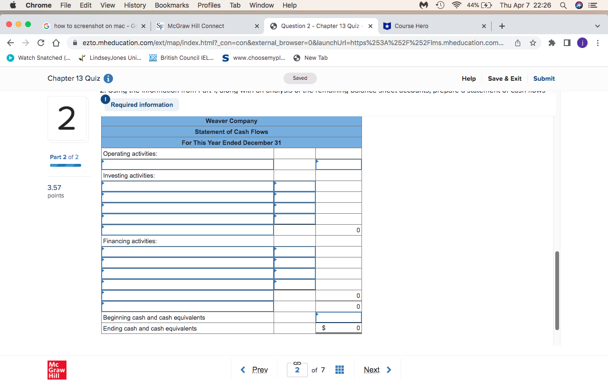Click the Chrome home icon
The width and height of the screenshot is (608, 380).
click(55, 42)
